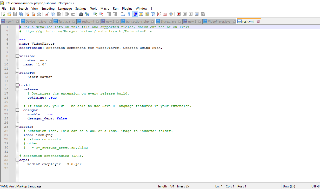Screen dimensions: 320x189
Task: Collapse the version block fold marker
Action: coord(17,56)
